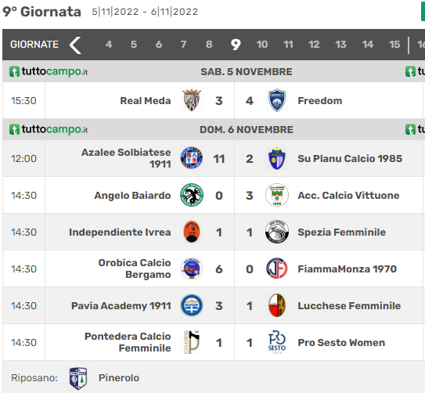The height and width of the screenshot is (393, 425).
Task: Click the Freedom team shield logo
Action: pyautogui.click(x=277, y=100)
